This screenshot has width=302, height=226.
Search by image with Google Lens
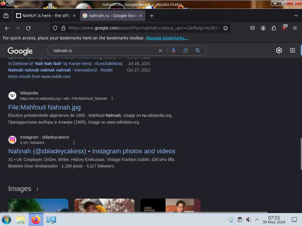click(x=185, y=51)
